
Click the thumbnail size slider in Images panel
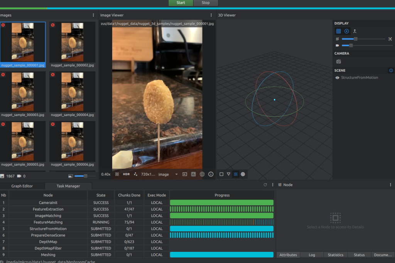tap(85, 176)
